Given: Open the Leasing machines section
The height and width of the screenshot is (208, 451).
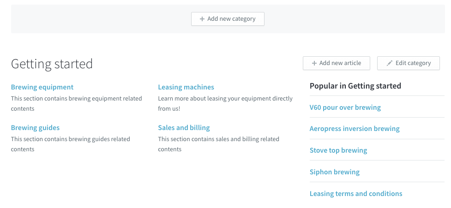Looking at the screenshot, I should (186, 87).
